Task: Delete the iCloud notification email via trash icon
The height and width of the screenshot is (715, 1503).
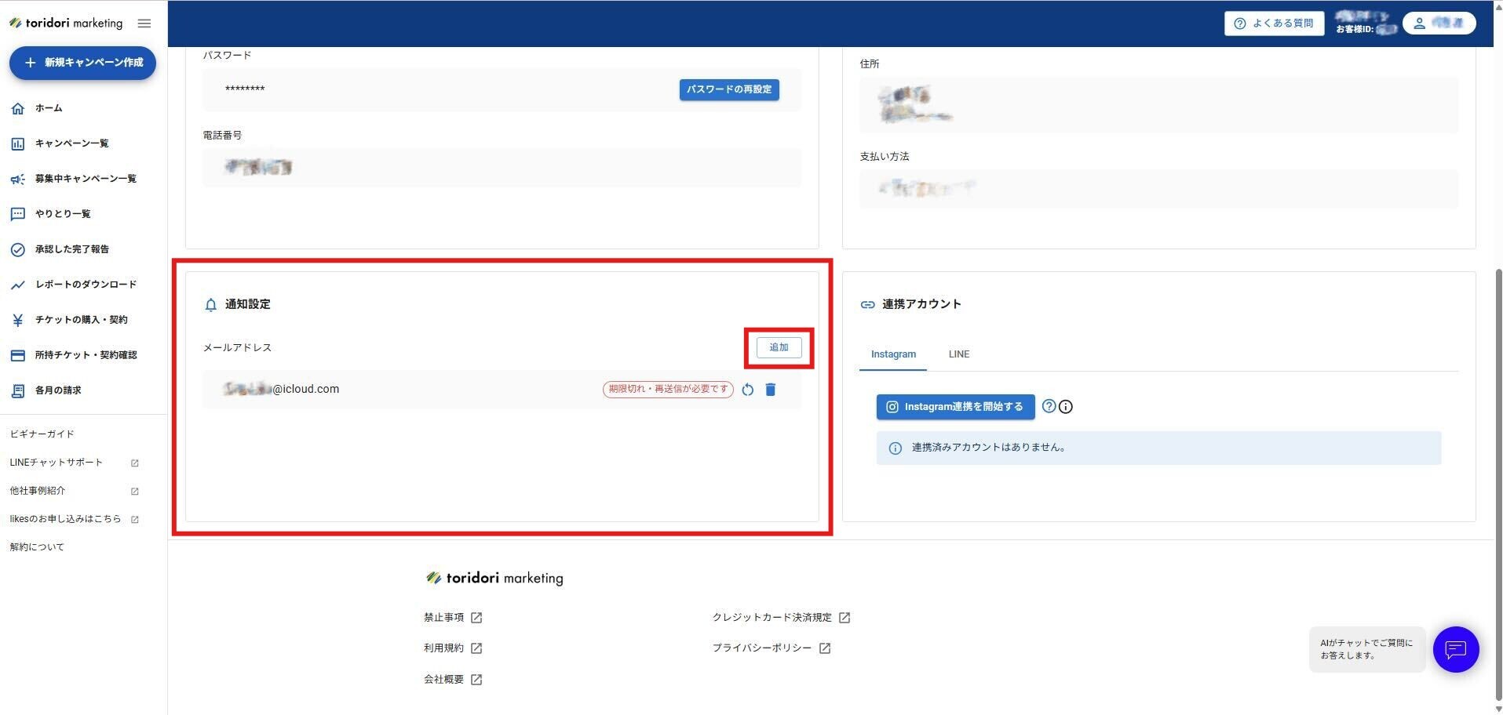Action: (x=770, y=390)
